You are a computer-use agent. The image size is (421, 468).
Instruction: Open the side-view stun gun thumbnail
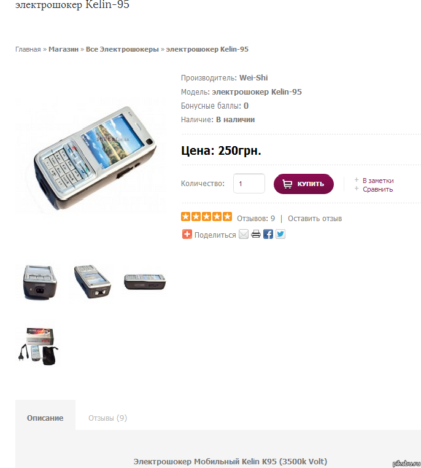coord(145,281)
